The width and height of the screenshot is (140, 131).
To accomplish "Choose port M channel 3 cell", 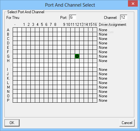I will click(x=33, y=87).
